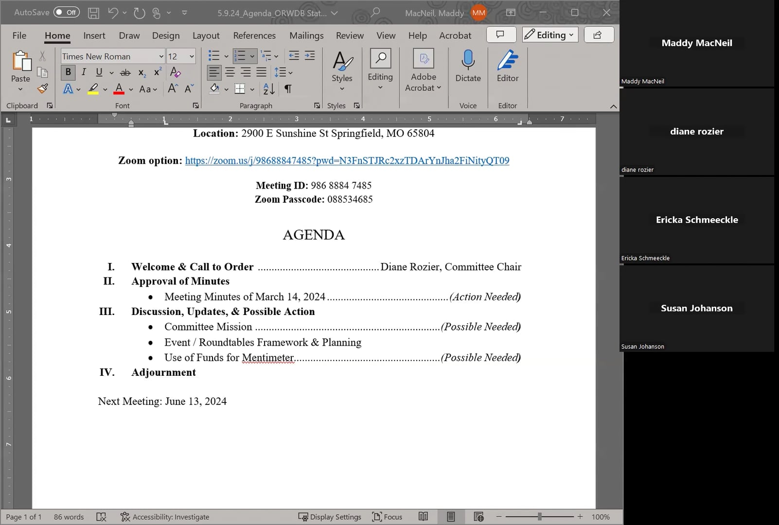The image size is (779, 525).
Task: Click the Format Painter icon
Action: tap(42, 88)
